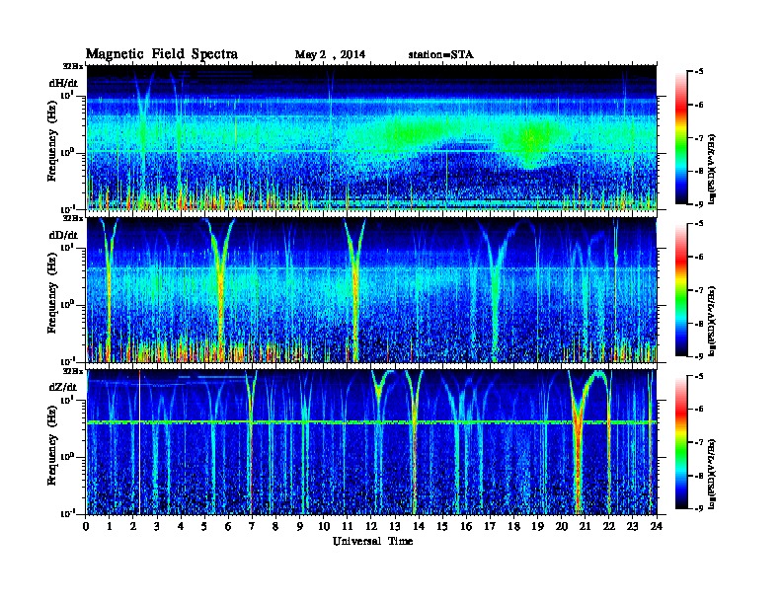Click the color bar beside dD/dt panel
The height and width of the screenshot is (604, 782).
(681, 289)
